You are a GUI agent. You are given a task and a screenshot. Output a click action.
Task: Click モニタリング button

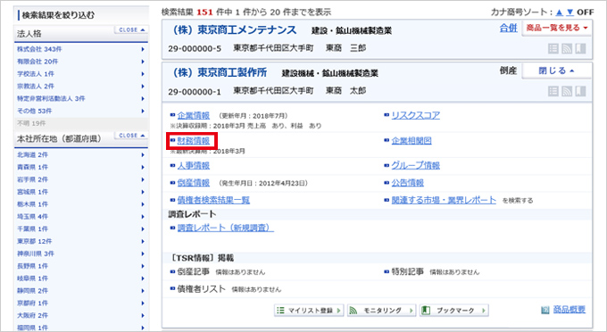point(381,311)
